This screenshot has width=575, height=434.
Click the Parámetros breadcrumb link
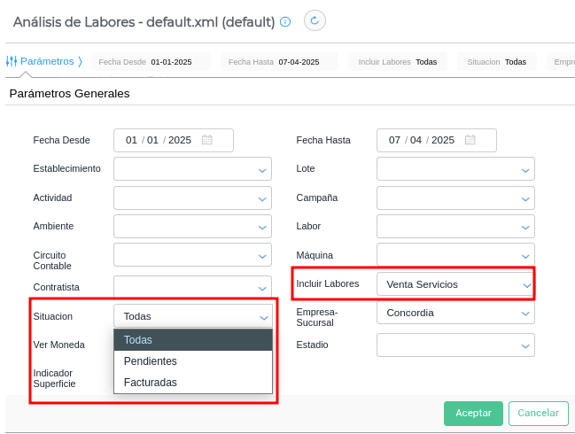(47, 61)
